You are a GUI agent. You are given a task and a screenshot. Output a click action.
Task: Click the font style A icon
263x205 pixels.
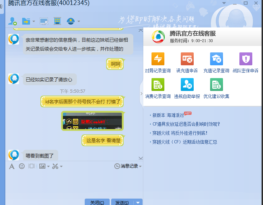click(x=12, y=166)
